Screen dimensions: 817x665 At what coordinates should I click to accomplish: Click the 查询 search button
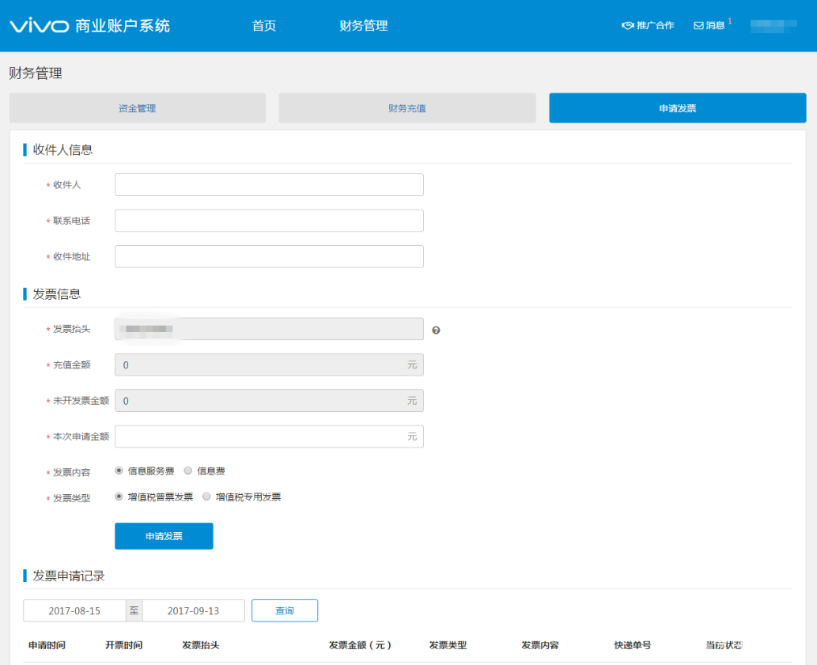coord(284,610)
